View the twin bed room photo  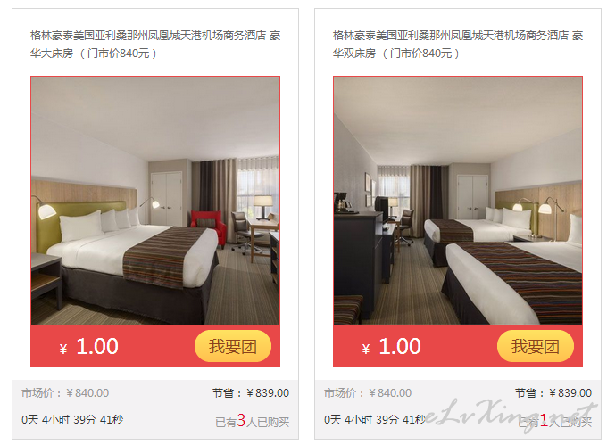tap(458, 201)
